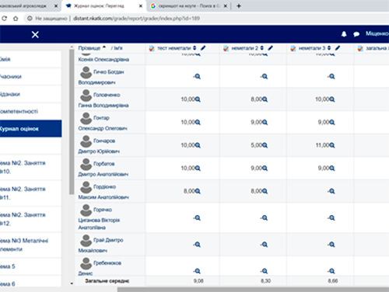Switch to the Google search browser tab

[189, 5]
